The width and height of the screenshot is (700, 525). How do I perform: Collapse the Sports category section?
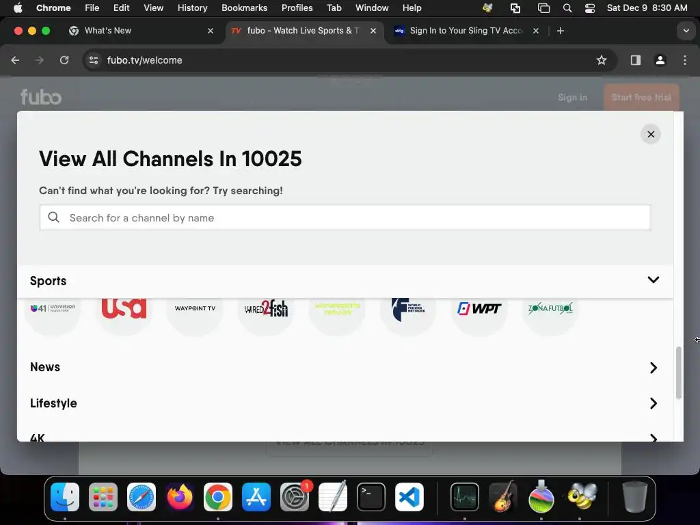click(x=653, y=280)
